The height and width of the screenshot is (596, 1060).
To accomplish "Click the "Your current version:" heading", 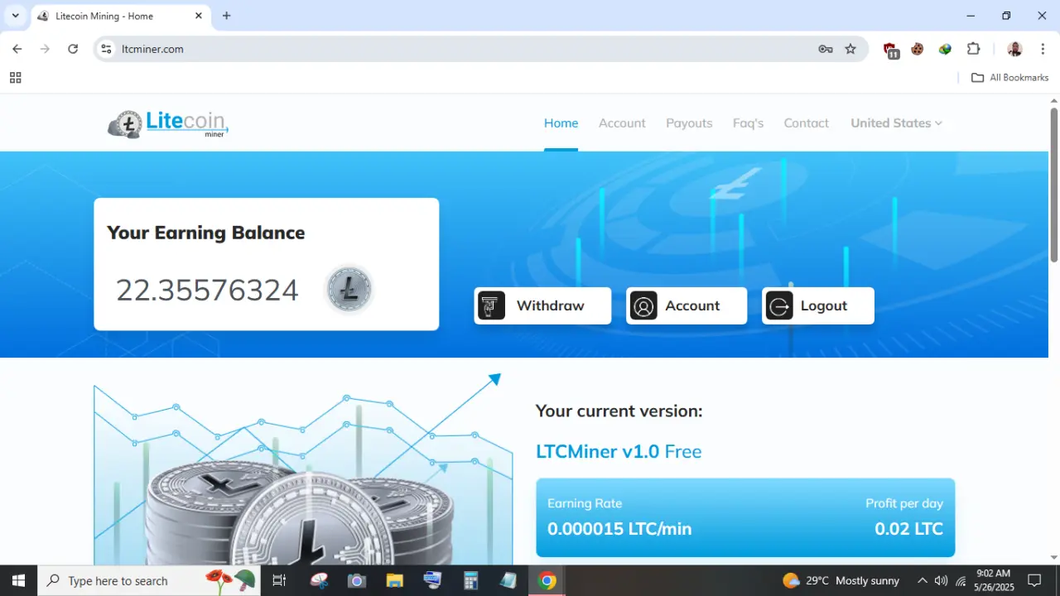I will coord(619,411).
